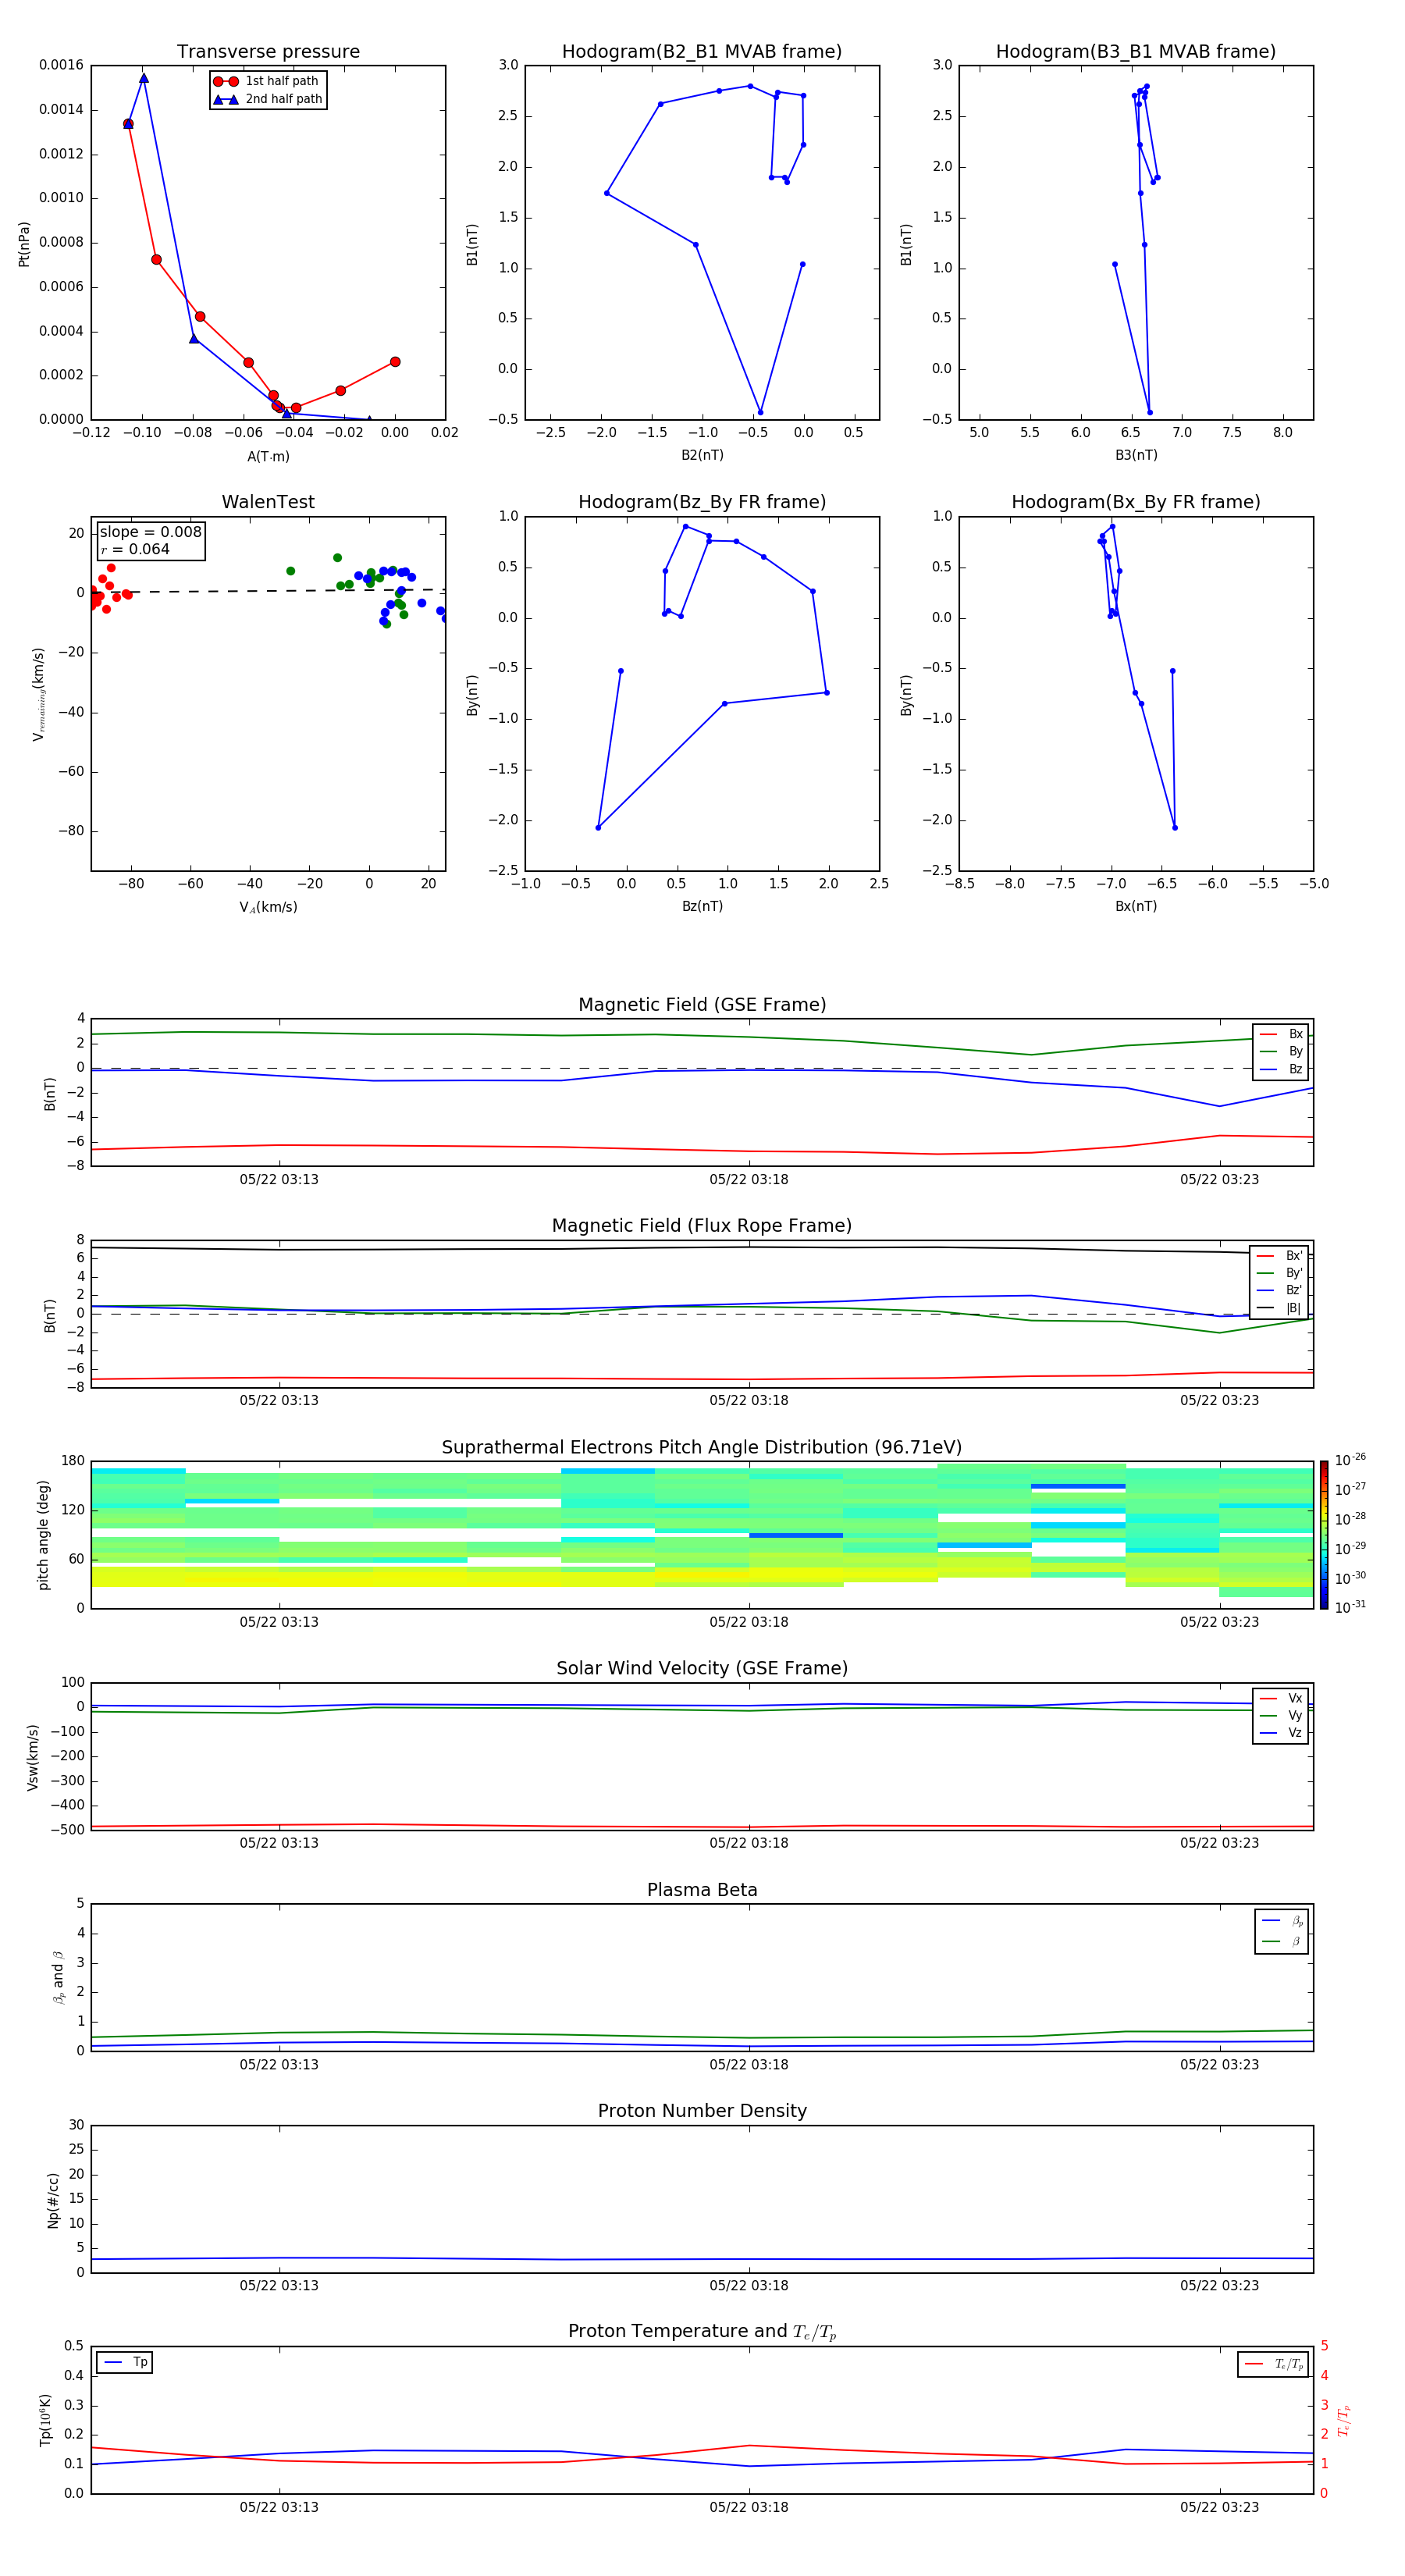Click the '|B|' legend entry in Flux Rope plot

[1279, 1308]
